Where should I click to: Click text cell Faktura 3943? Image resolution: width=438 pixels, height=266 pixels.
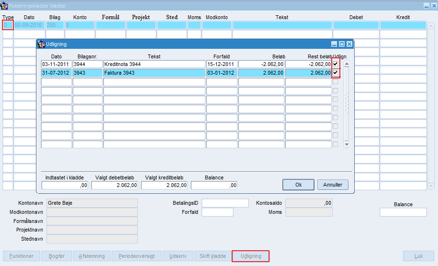click(154, 73)
